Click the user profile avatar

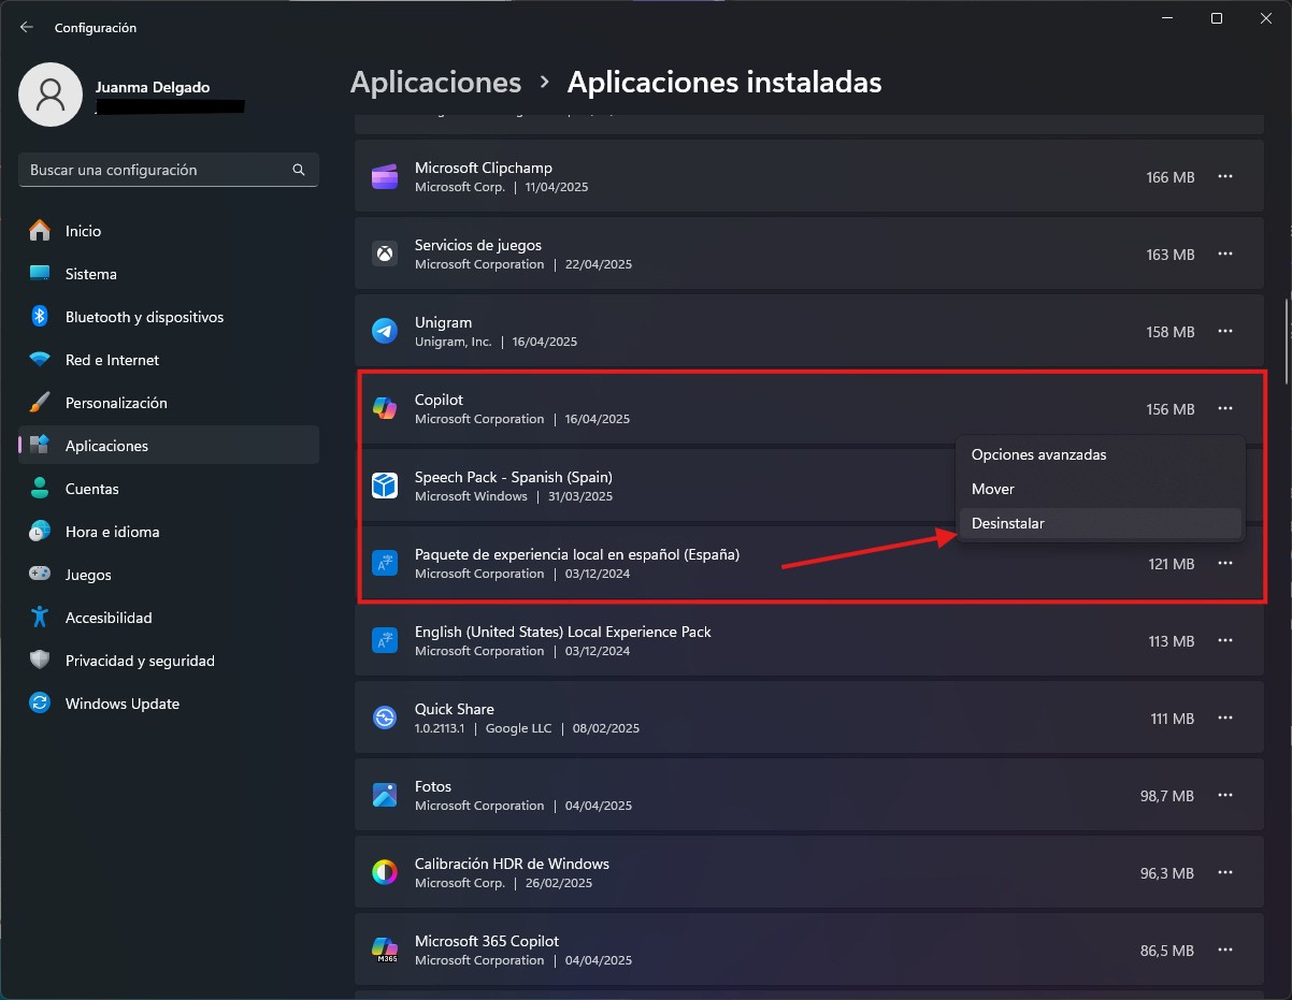(50, 94)
